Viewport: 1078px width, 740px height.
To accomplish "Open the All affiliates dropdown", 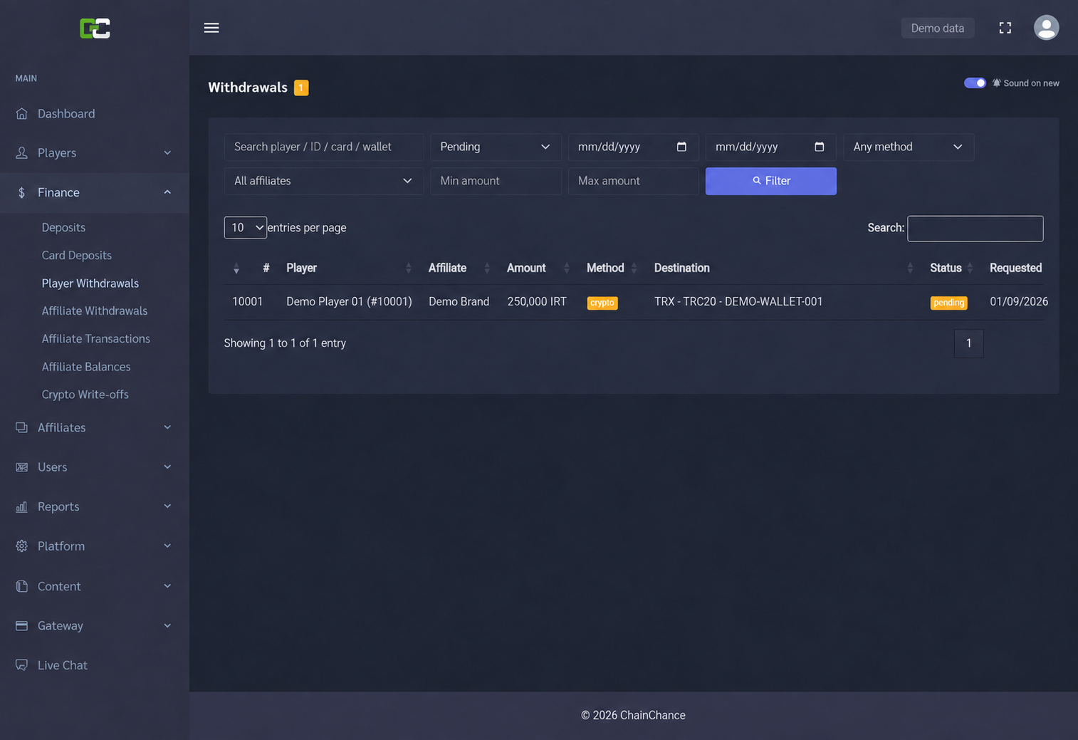I will click(324, 181).
